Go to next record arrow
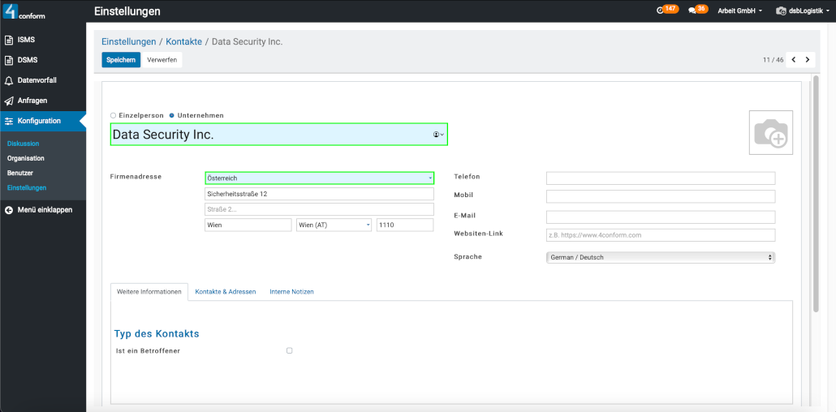 [807, 59]
